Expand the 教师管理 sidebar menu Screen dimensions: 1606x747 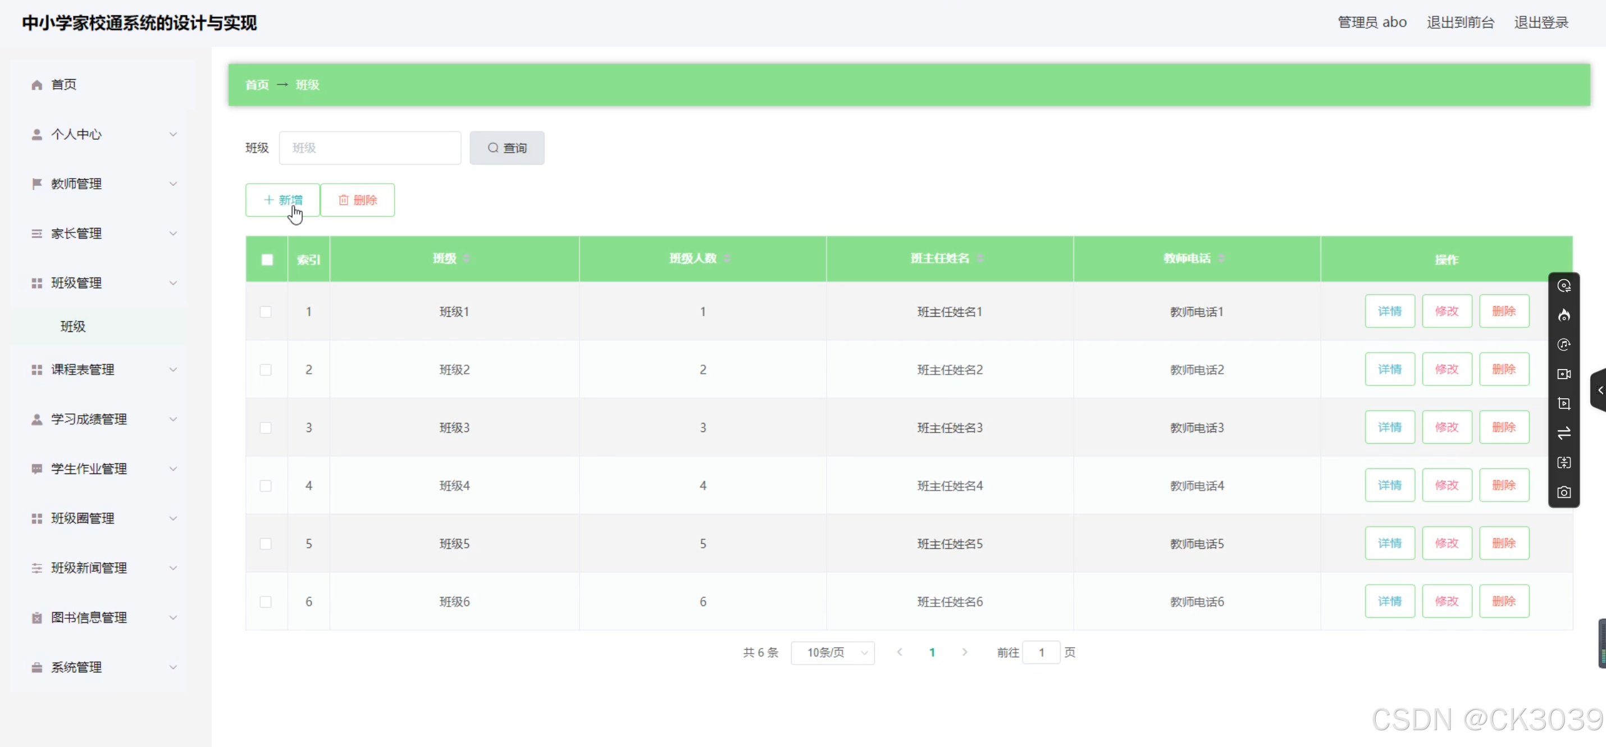click(103, 184)
